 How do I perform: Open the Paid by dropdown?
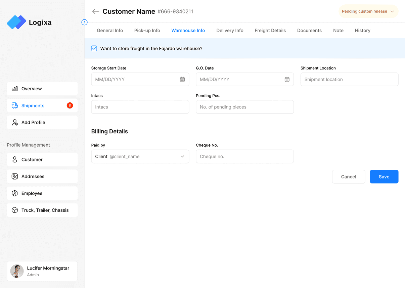coord(140,156)
